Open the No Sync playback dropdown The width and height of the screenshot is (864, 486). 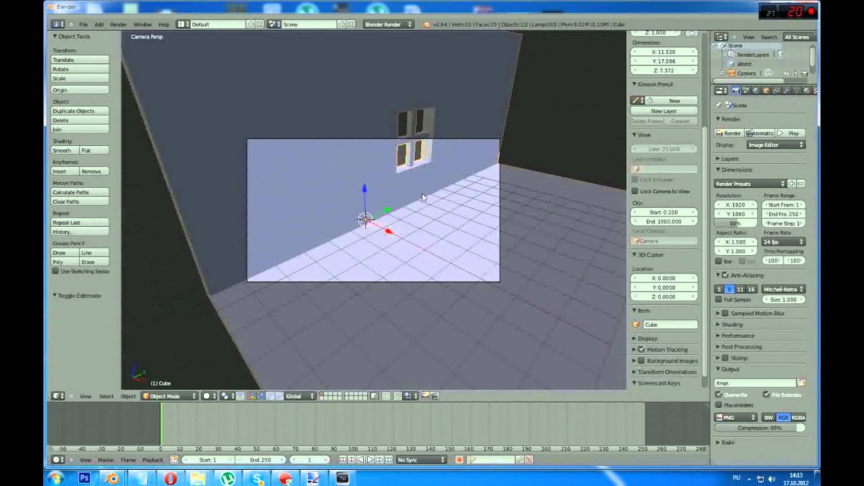pyautogui.click(x=422, y=460)
